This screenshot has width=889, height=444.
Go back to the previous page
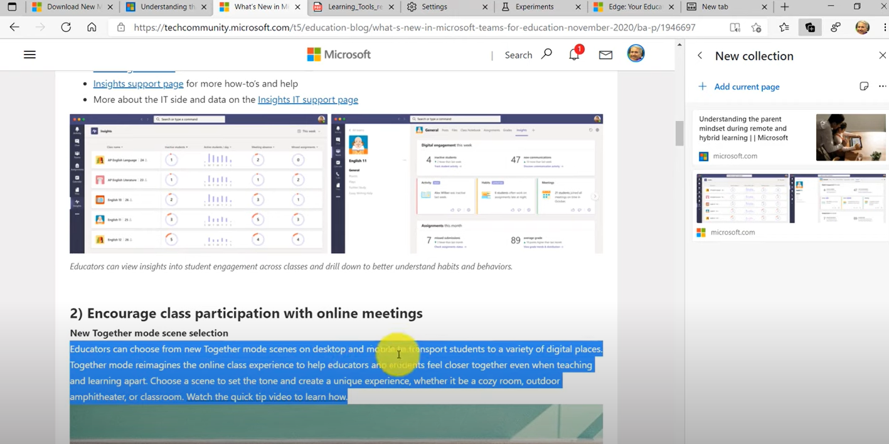[x=14, y=28]
